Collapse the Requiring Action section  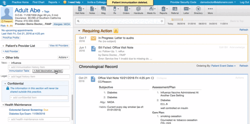pyautogui.click(x=79, y=31)
